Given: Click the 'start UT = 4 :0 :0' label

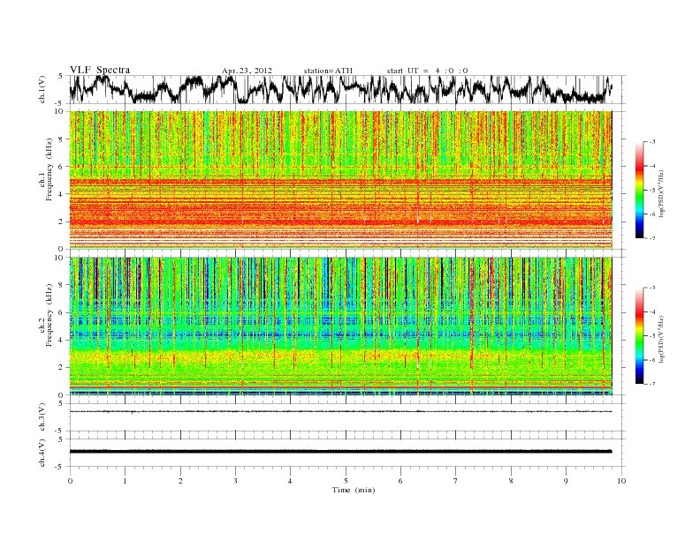Looking at the screenshot, I should pos(427,71).
